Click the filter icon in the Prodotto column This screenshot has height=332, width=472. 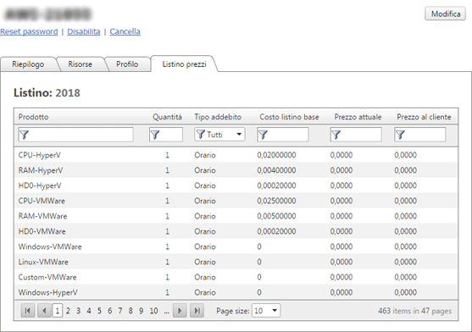click(25, 135)
